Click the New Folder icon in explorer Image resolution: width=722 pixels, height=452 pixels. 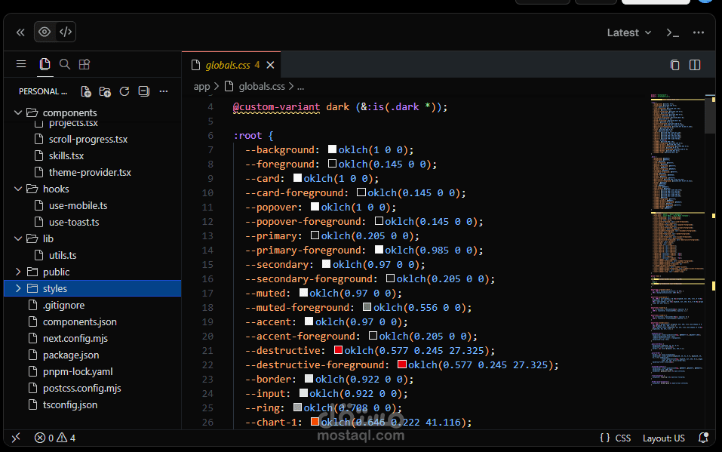(105, 91)
